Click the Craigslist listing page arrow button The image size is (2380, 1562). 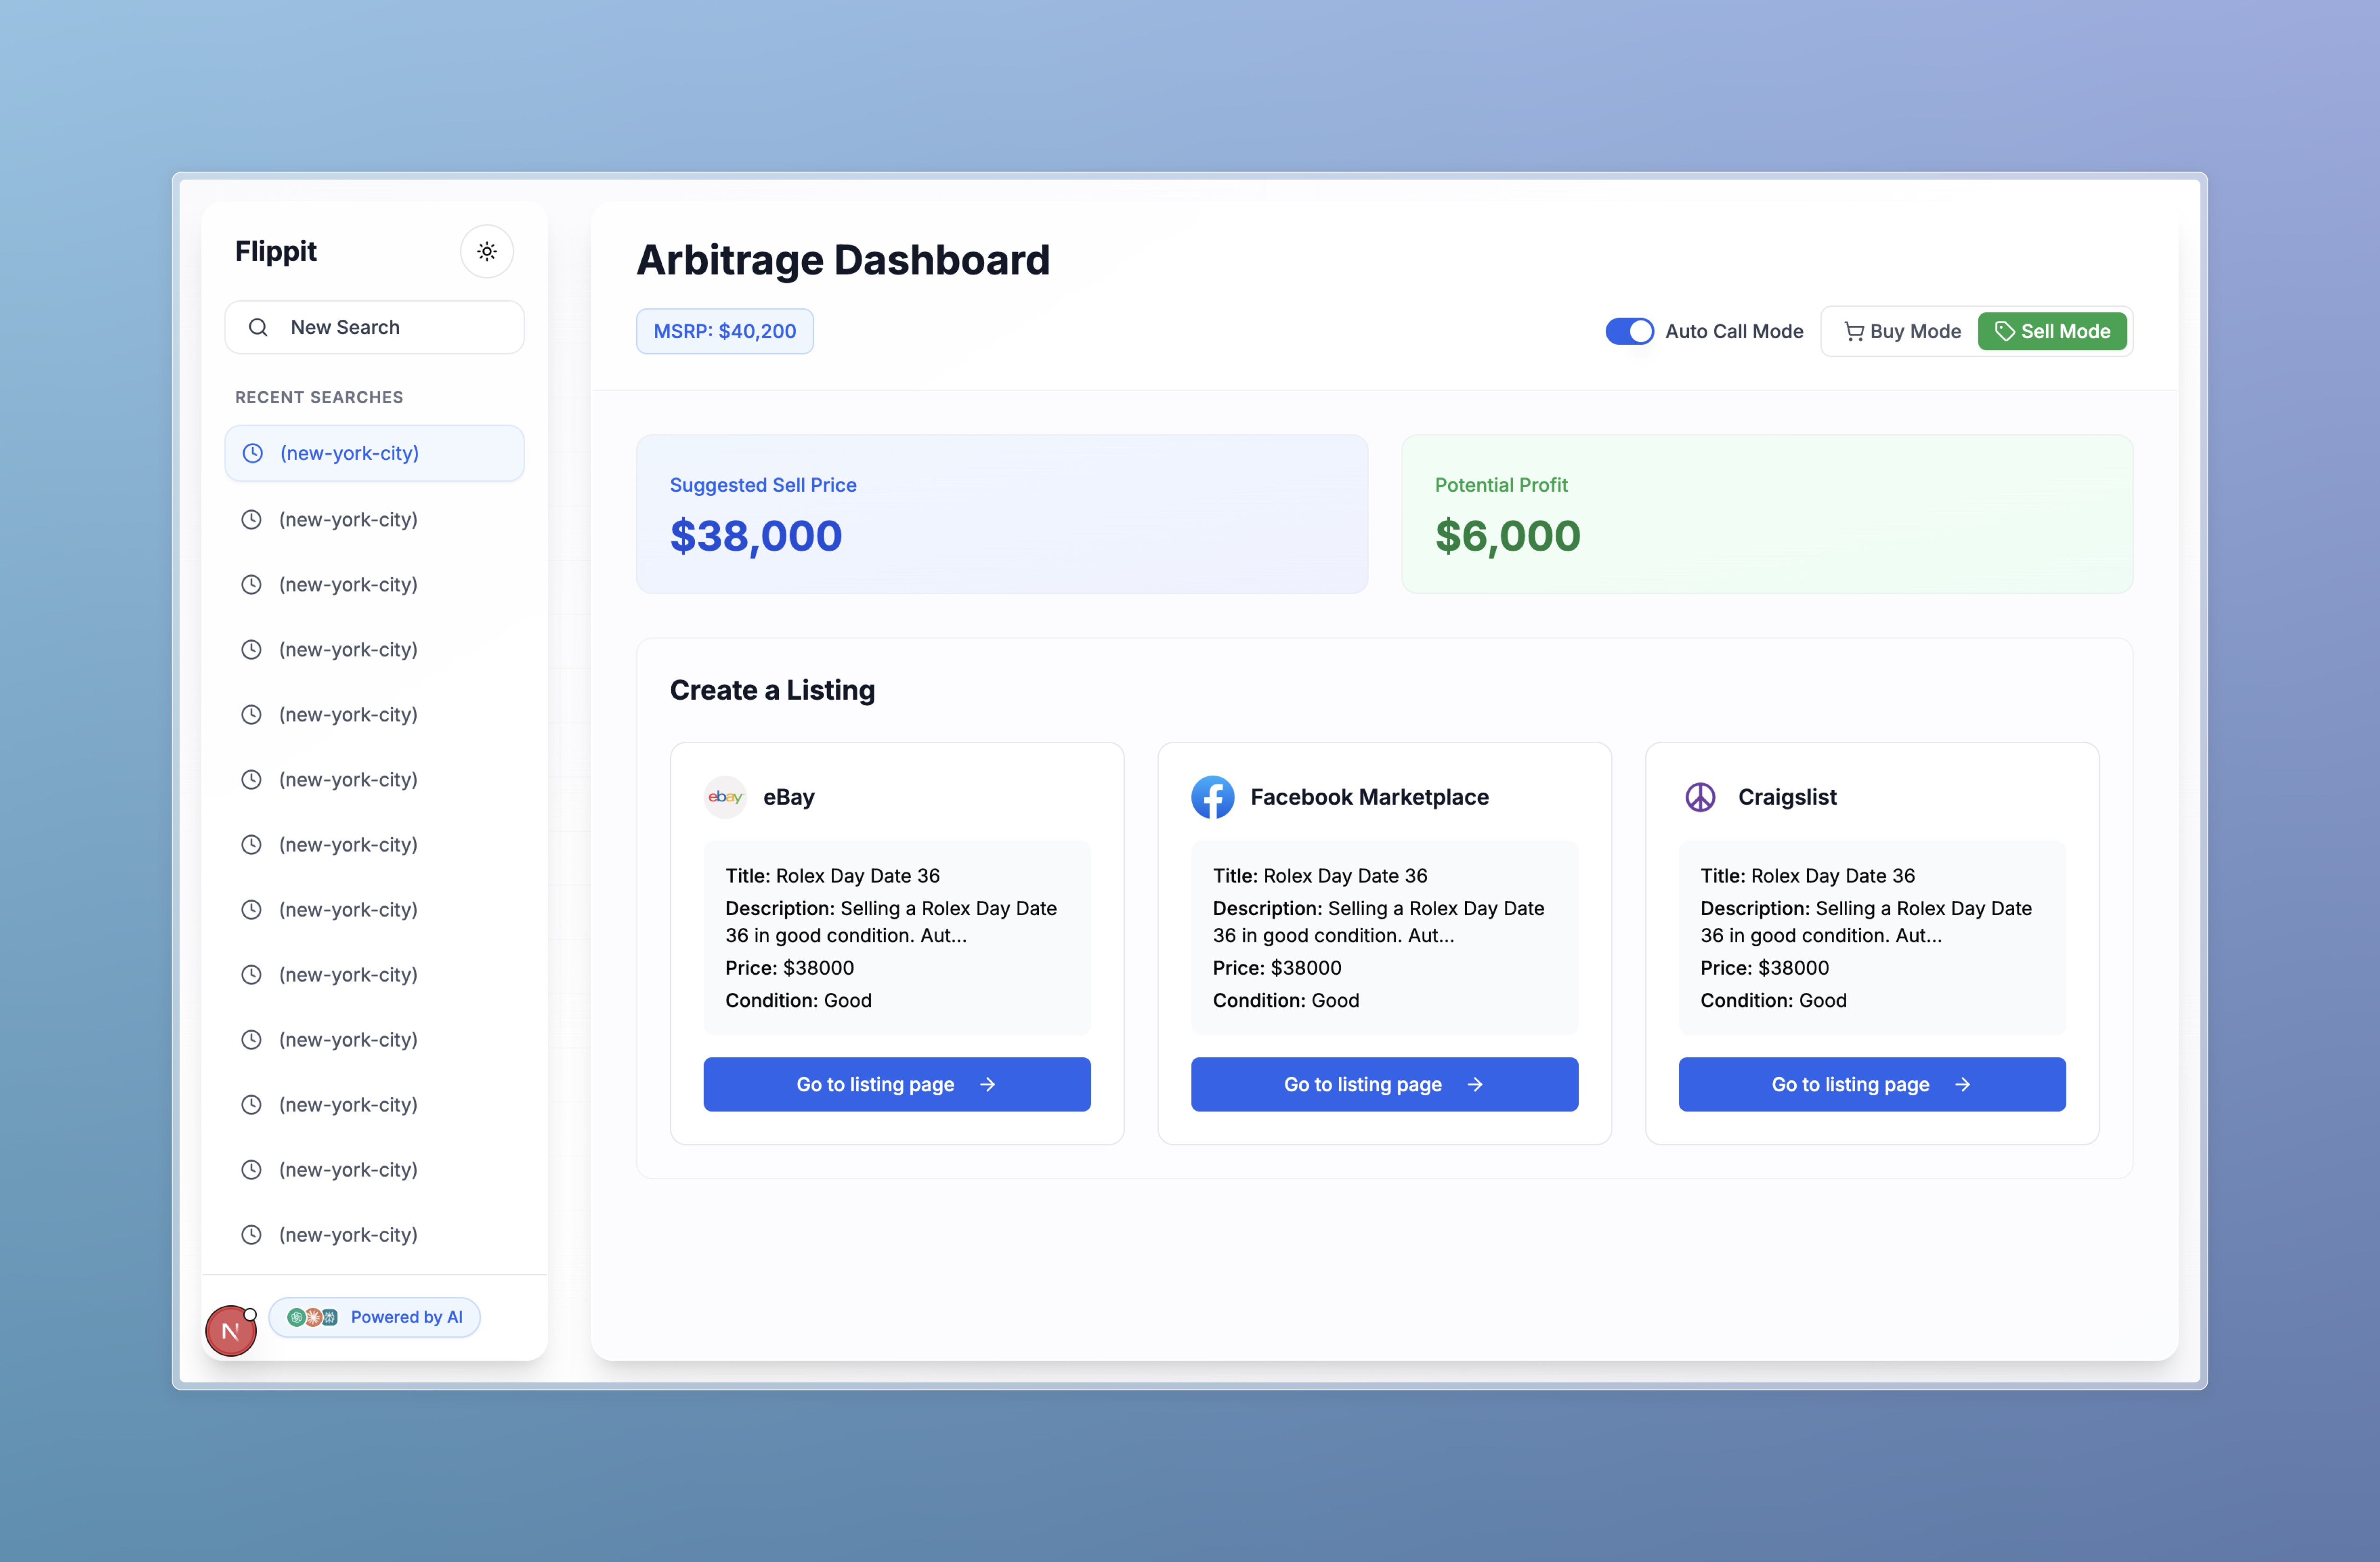pyautogui.click(x=1871, y=1084)
